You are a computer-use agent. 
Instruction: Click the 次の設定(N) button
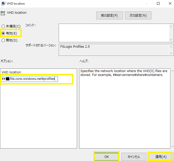click(138, 15)
